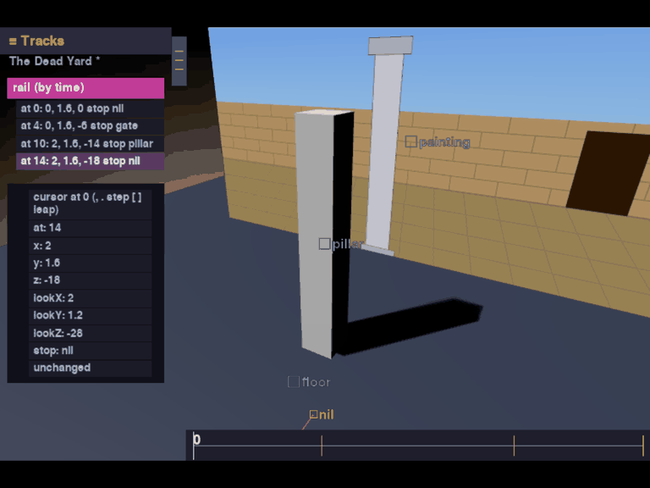Click the cursor at 0 step row
650x488 pixels.
(x=91, y=203)
